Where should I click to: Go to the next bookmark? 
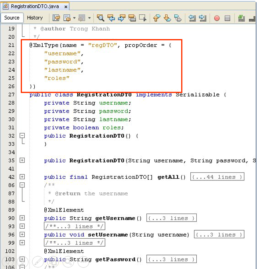pyautogui.click(x=167, y=18)
